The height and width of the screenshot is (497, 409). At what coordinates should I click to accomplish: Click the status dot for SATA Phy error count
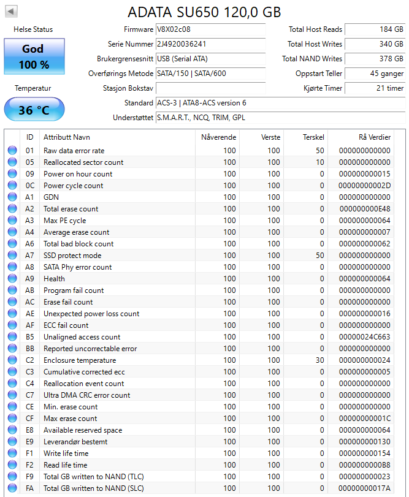click(x=12, y=267)
